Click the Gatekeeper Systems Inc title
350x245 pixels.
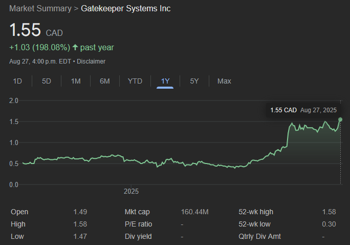[x=126, y=9]
